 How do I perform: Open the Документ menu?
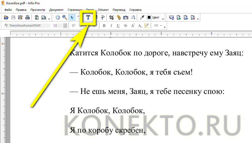pyautogui.click(x=56, y=10)
